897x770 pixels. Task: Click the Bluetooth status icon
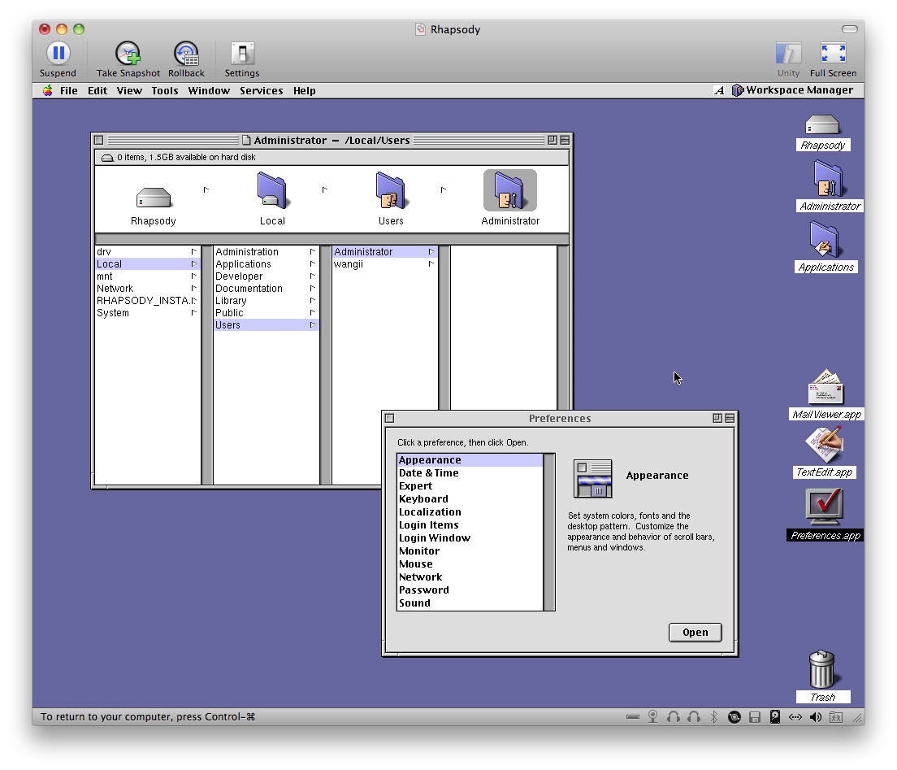[714, 717]
